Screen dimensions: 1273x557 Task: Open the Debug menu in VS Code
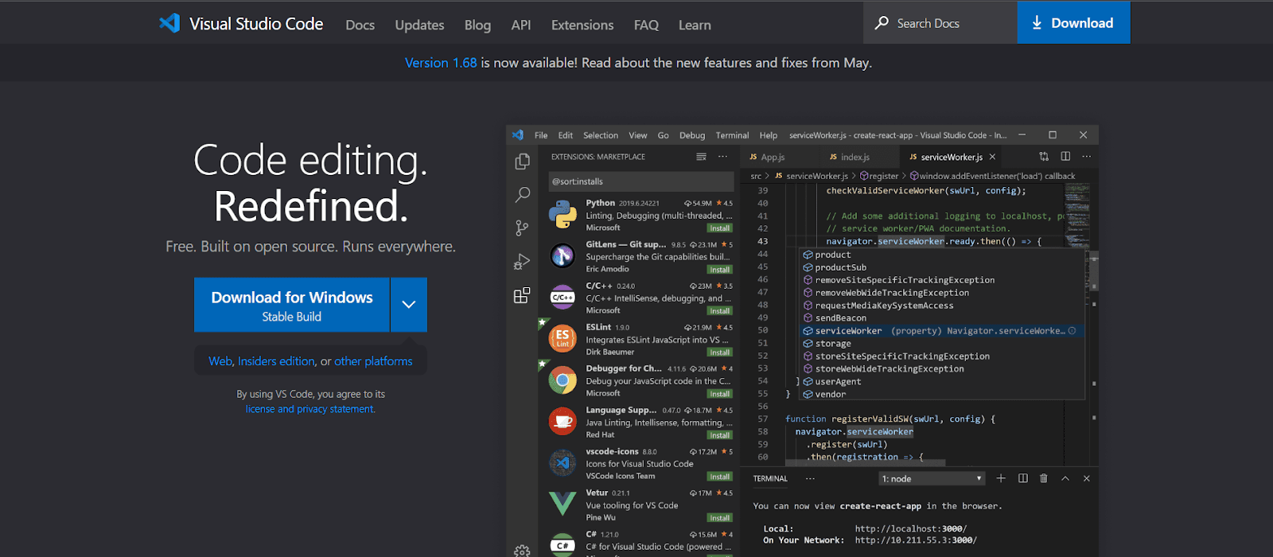click(x=692, y=135)
